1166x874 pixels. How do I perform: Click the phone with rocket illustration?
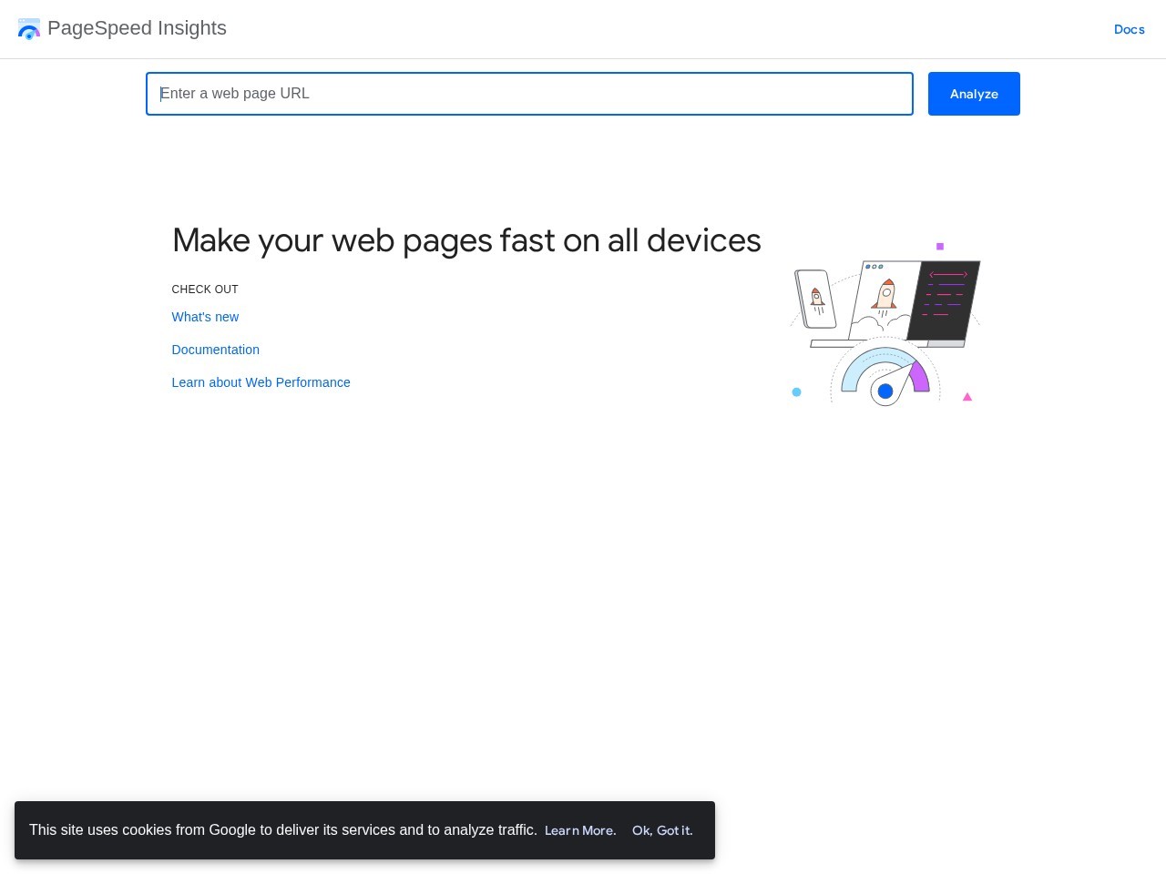[817, 299]
